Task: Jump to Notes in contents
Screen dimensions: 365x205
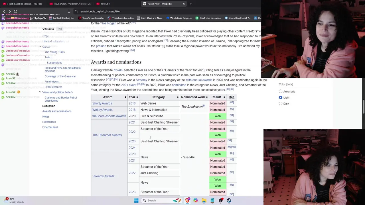Action: pos(46,116)
